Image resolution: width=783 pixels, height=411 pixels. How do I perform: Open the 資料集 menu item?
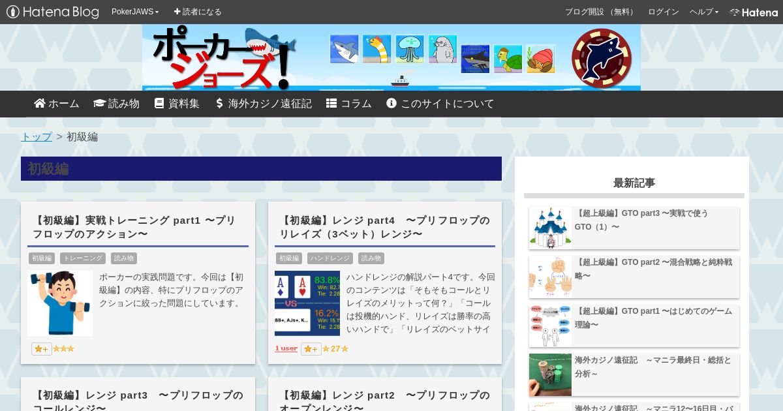177,104
